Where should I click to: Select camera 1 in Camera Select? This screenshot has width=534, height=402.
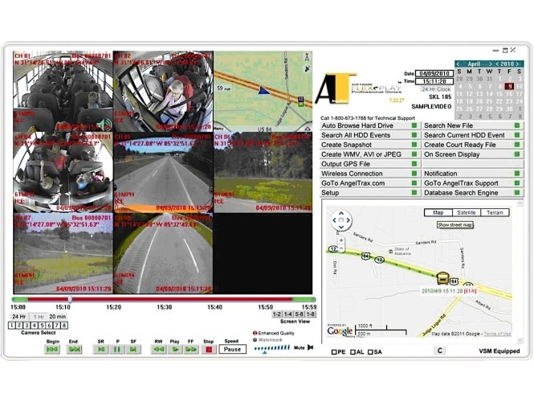pyautogui.click(x=12, y=326)
